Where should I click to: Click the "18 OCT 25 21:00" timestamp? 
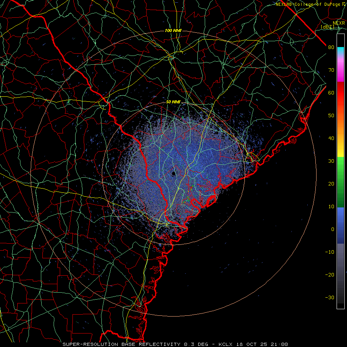point(261,344)
